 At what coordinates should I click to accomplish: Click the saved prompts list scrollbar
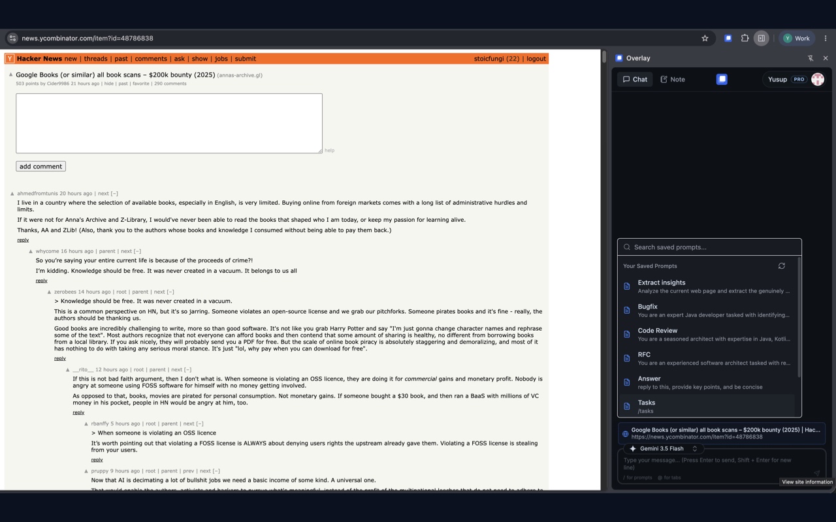[799, 317]
